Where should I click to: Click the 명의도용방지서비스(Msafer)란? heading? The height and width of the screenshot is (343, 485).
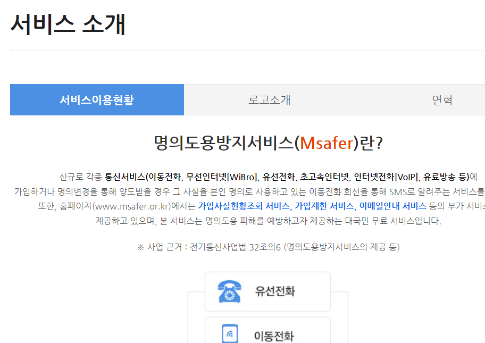268,143
